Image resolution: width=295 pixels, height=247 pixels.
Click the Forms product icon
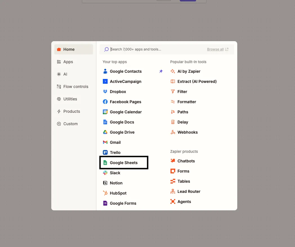tap(173, 171)
